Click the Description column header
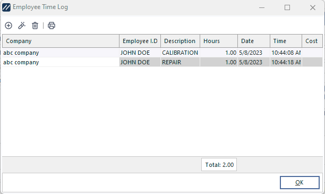This screenshot has width=325, height=194. (x=180, y=41)
